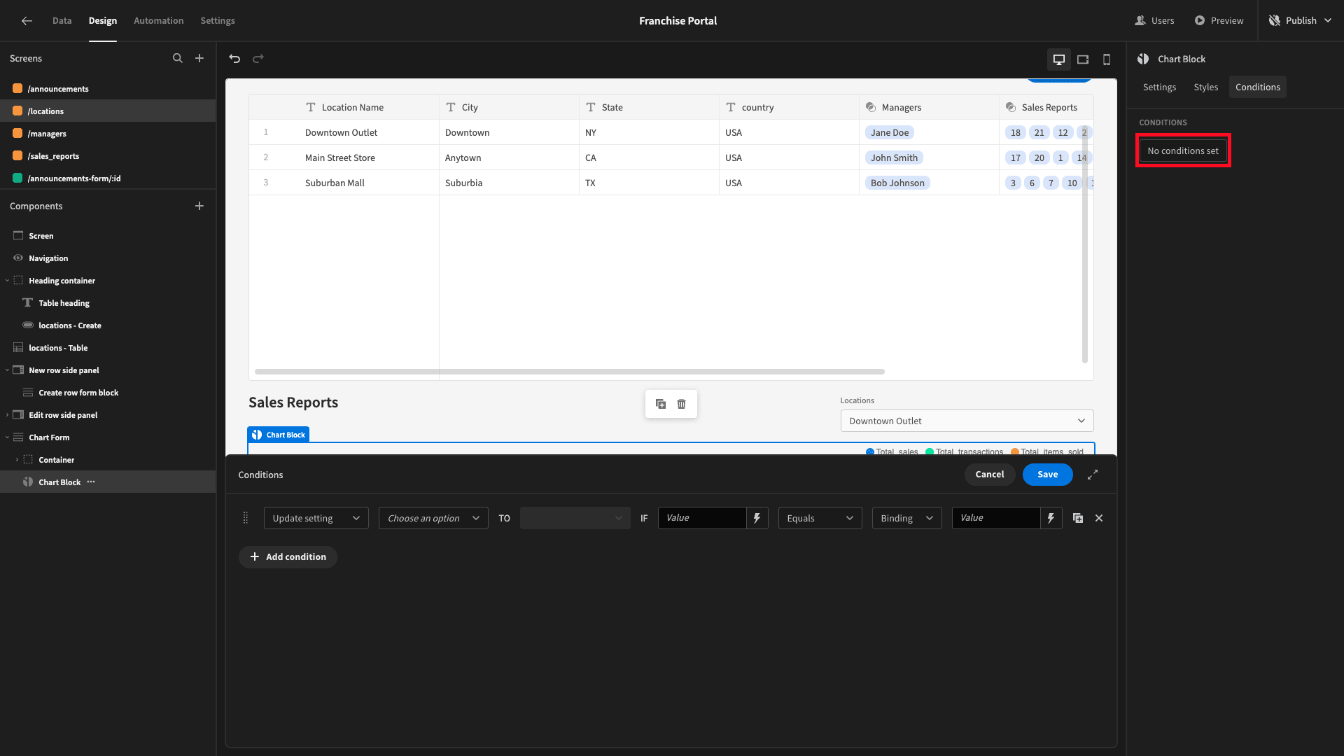This screenshot has width=1344, height=756.
Task: Duplicate the condition row icon
Action: (x=1078, y=518)
